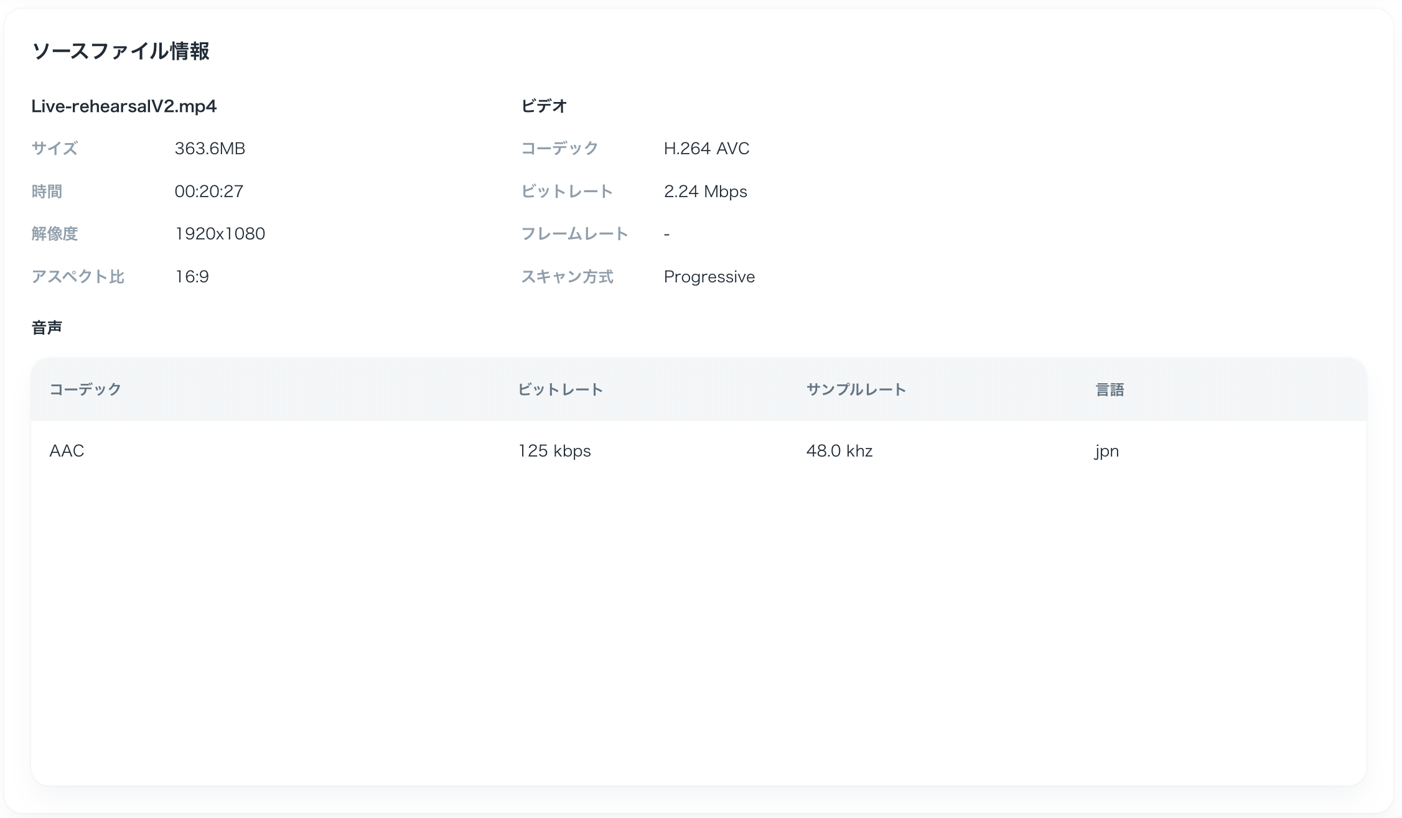The image size is (1402, 818).
Task: Click the 音声 section header
Action: click(x=48, y=327)
